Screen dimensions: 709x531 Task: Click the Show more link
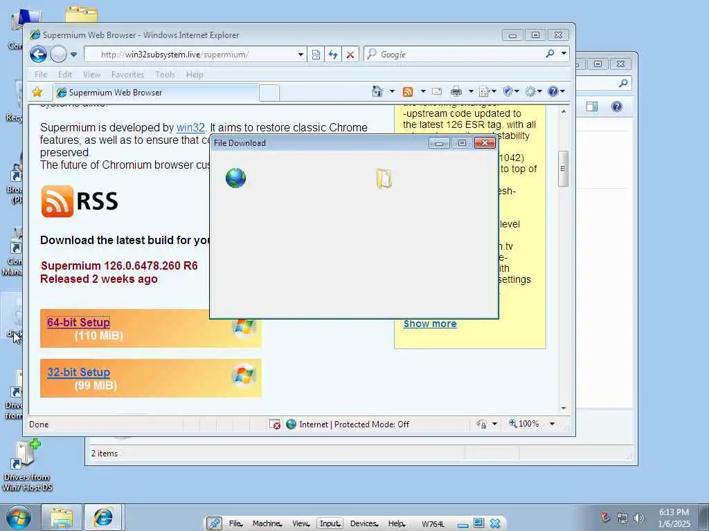coord(430,324)
